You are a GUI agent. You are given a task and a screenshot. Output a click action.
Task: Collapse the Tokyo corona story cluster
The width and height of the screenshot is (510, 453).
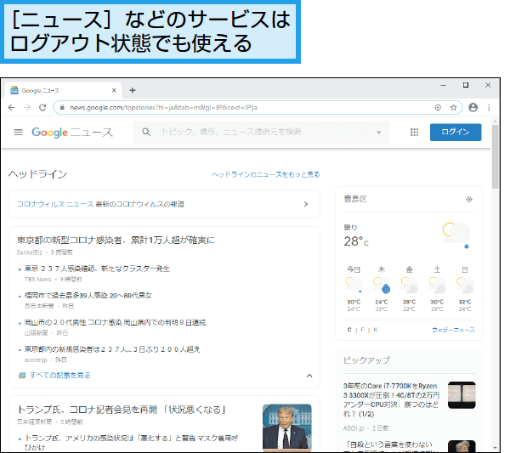pos(309,376)
